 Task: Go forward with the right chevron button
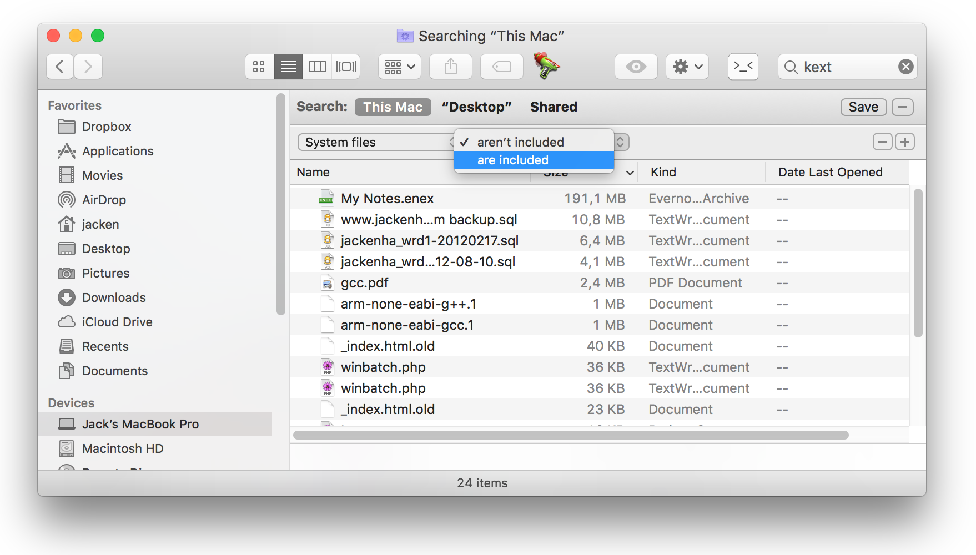(x=88, y=67)
